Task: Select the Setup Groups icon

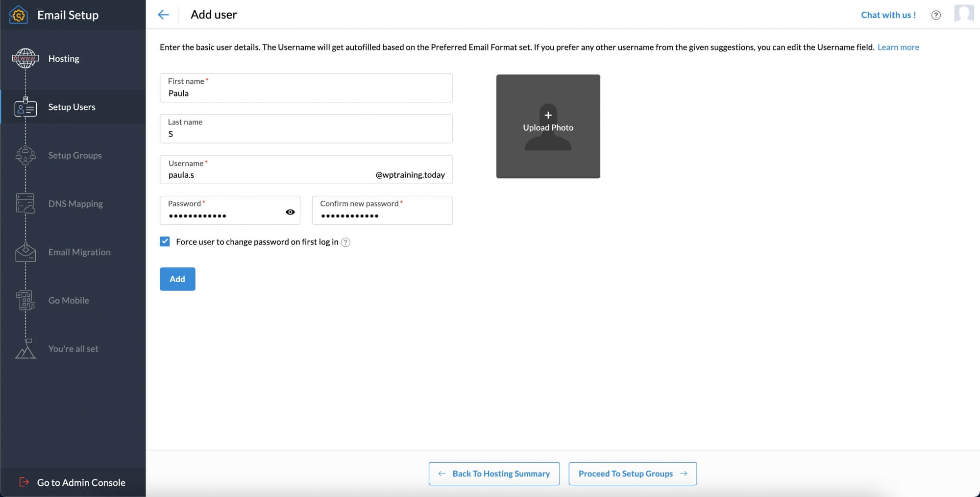Action: (25, 155)
